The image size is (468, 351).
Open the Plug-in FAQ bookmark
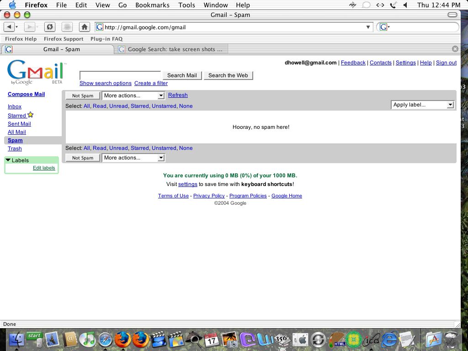pos(106,39)
